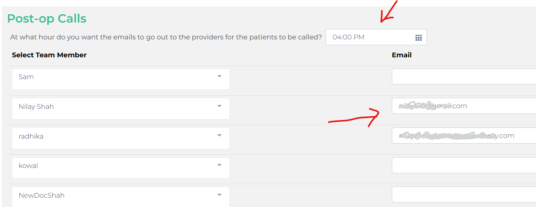Expand the radhika dropdown arrow
Image resolution: width=536 pixels, height=207 pixels.
click(x=219, y=136)
